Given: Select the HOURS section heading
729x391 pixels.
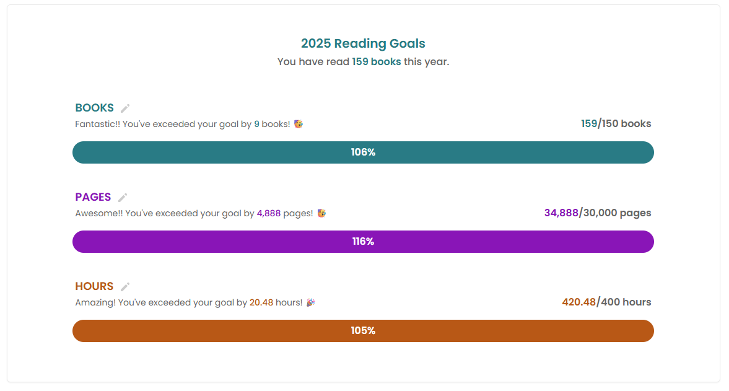Looking at the screenshot, I should tap(94, 287).
